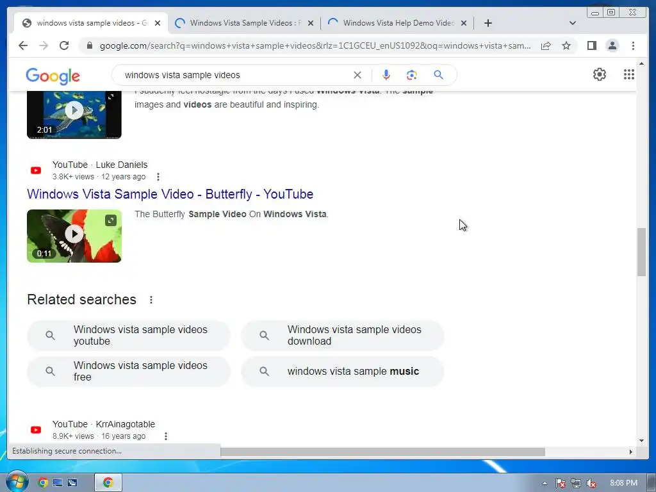Image resolution: width=656 pixels, height=492 pixels.
Task: Open the YouTube · KrrAinagotable source
Action: click(x=103, y=424)
